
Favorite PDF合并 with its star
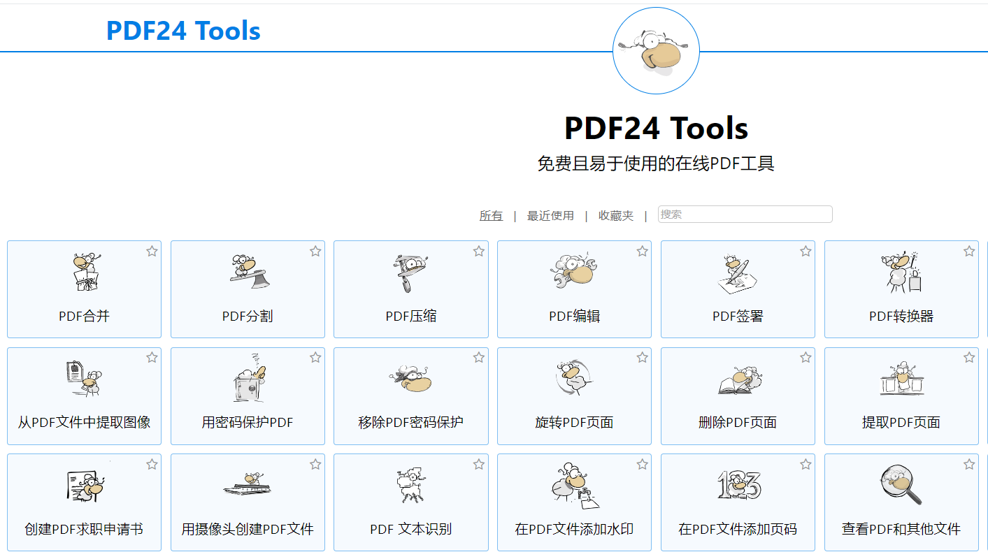[152, 252]
